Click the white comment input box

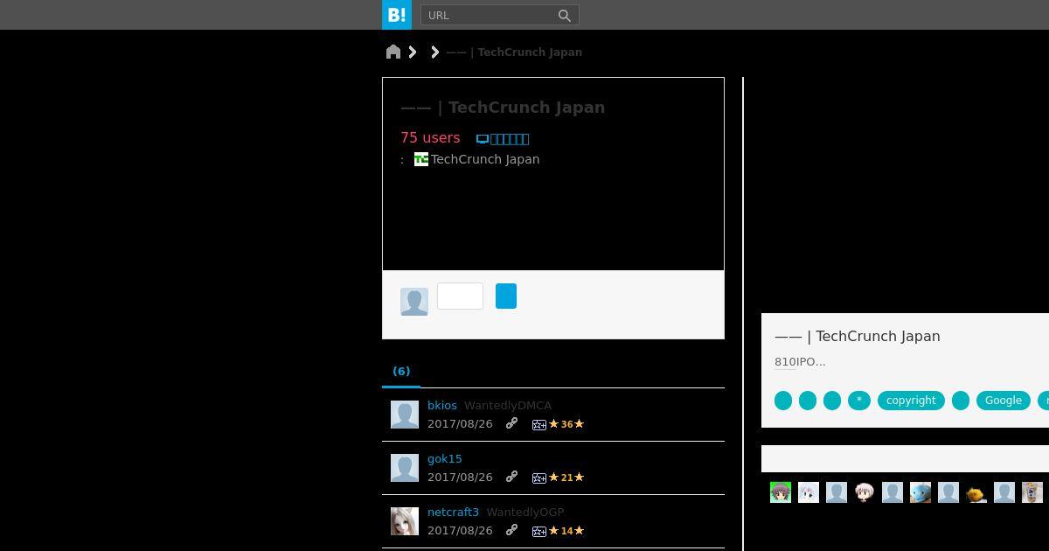click(x=460, y=296)
